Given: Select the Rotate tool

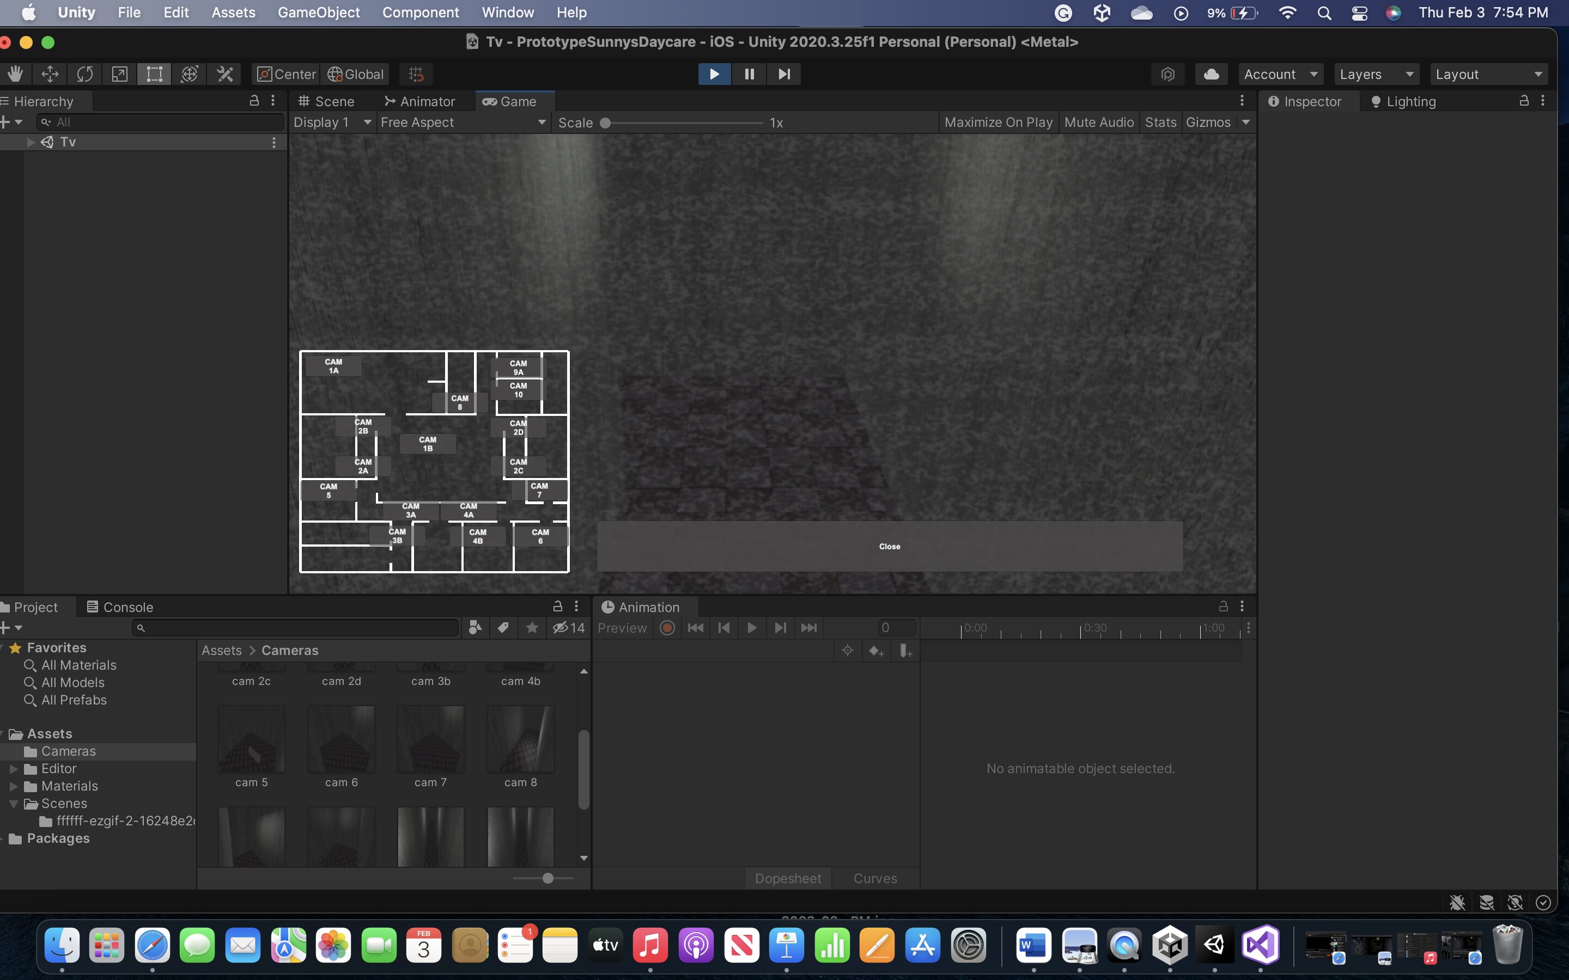Looking at the screenshot, I should coord(85,74).
